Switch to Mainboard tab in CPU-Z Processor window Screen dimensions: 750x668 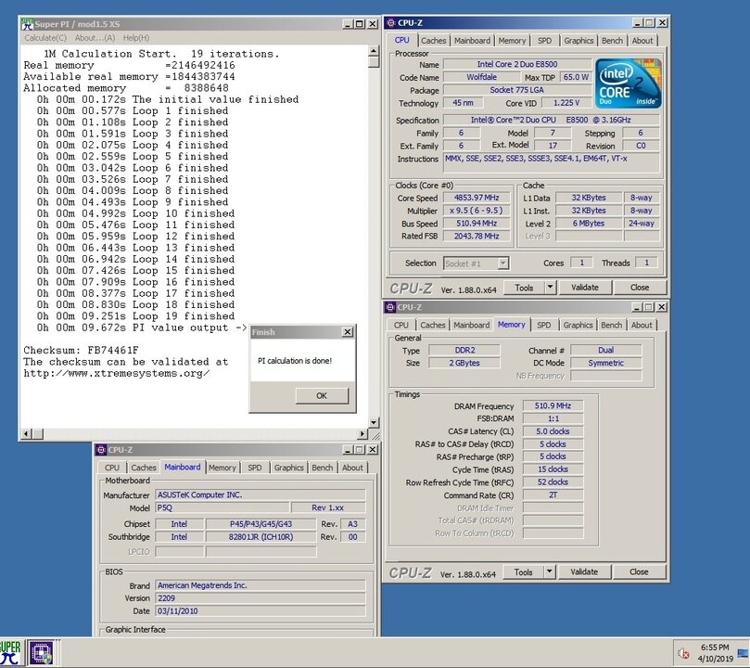tap(472, 41)
